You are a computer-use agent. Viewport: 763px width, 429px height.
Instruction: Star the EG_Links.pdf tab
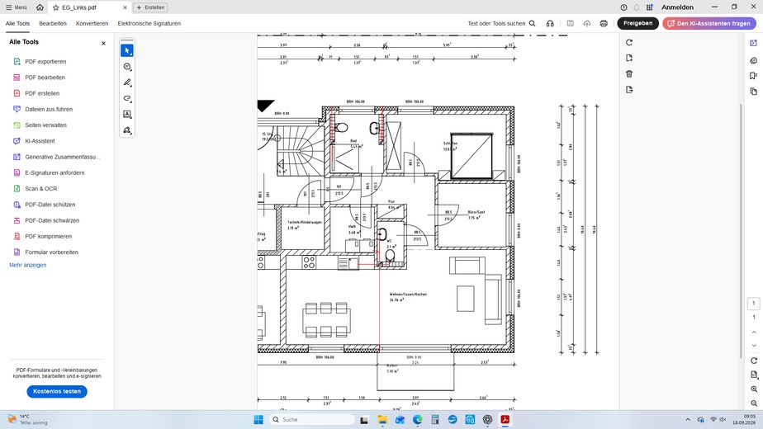coord(55,7)
